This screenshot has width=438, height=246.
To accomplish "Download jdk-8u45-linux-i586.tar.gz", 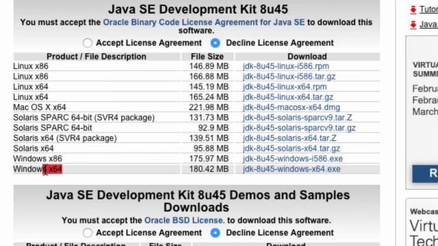I will [289, 77].
